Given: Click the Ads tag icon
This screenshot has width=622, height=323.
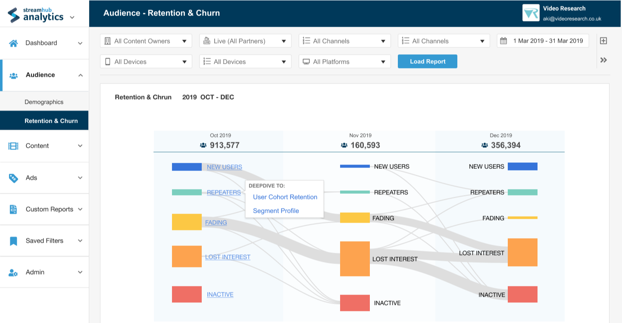Looking at the screenshot, I should (x=13, y=178).
